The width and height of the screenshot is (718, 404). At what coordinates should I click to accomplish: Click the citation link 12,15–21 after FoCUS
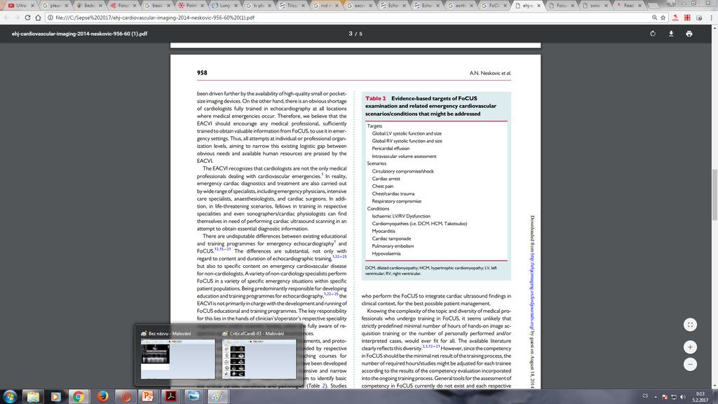pos(222,249)
